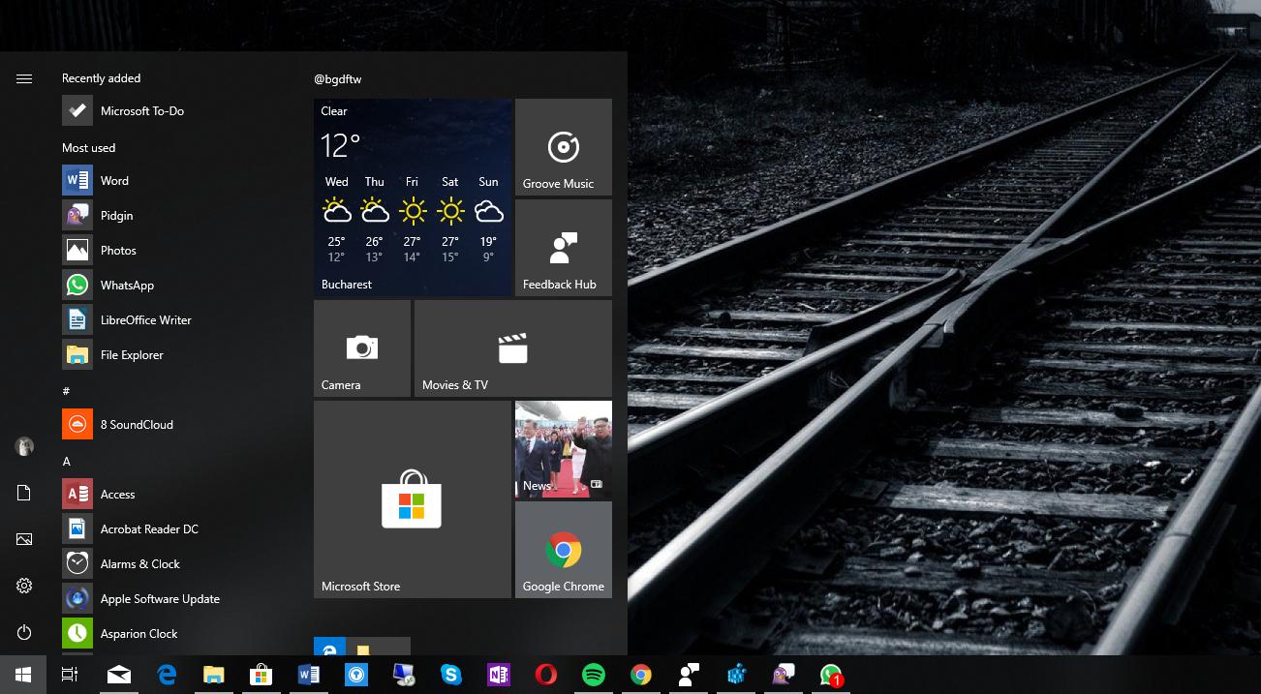1261x694 pixels.
Task: Launch Microsoft Edge from the taskbar
Action: pyautogui.click(x=167, y=675)
